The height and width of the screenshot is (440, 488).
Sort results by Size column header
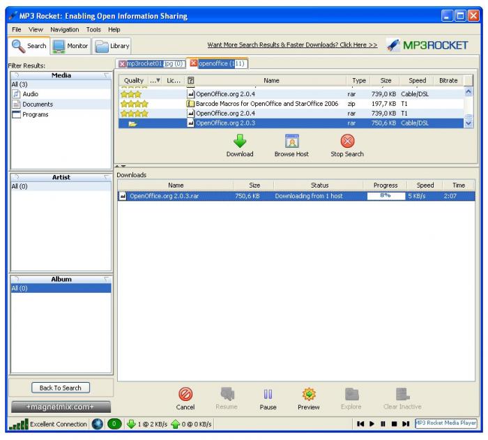click(386, 81)
